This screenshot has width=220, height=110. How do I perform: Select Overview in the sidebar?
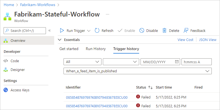(27, 40)
